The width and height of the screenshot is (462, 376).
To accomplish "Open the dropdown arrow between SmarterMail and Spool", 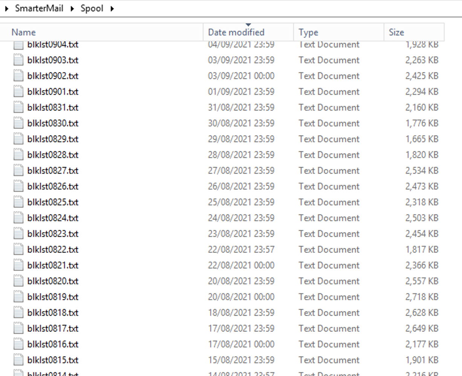I will tap(72, 9).
